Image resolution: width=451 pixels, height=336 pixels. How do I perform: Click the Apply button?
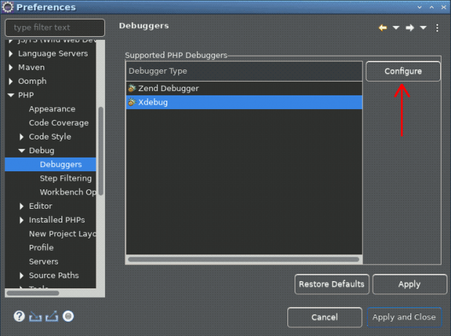[410, 284]
